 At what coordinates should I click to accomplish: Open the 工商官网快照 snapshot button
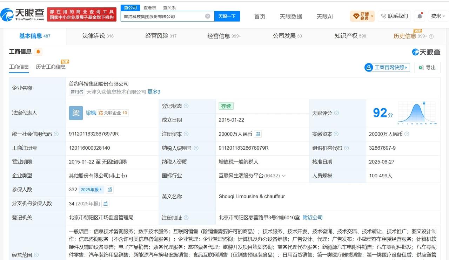pyautogui.click(x=387, y=67)
